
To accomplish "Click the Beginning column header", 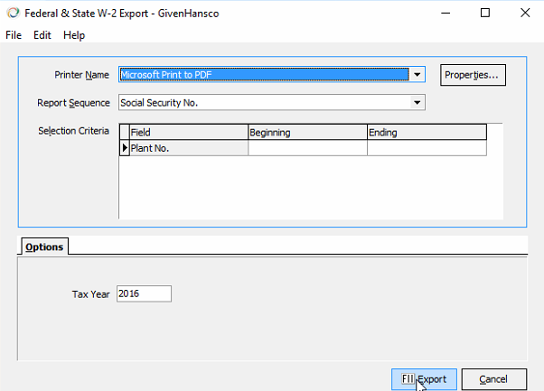I will pos(307,133).
